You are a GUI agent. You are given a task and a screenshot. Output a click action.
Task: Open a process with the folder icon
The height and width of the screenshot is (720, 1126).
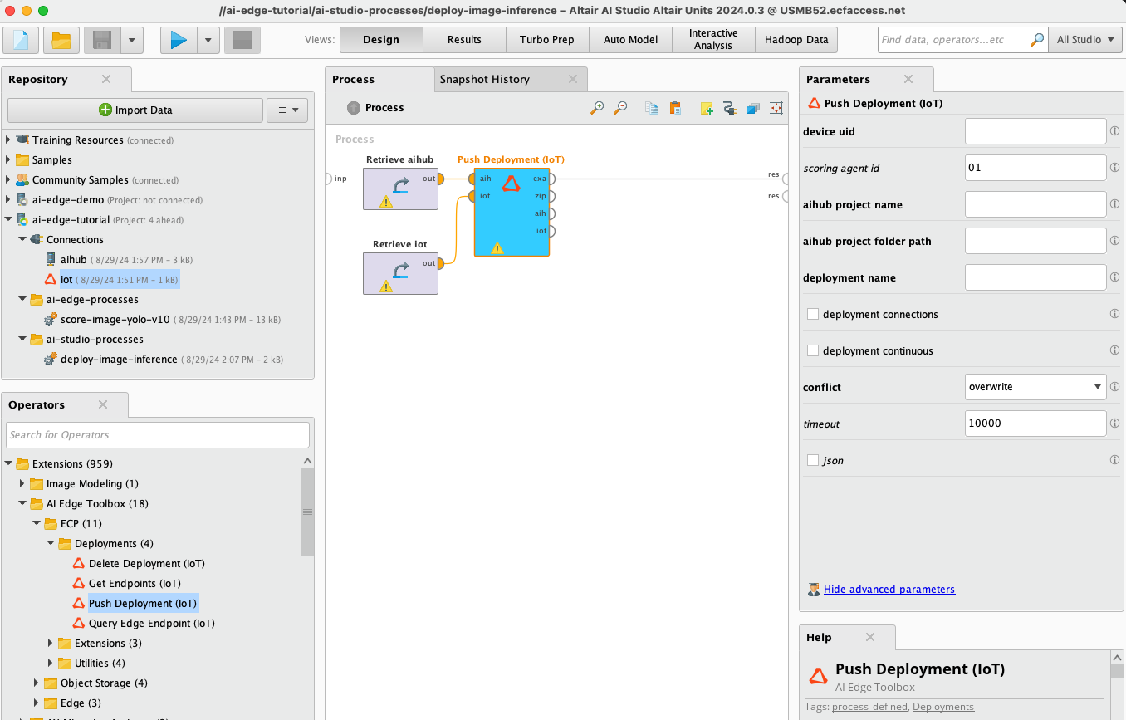click(x=61, y=39)
